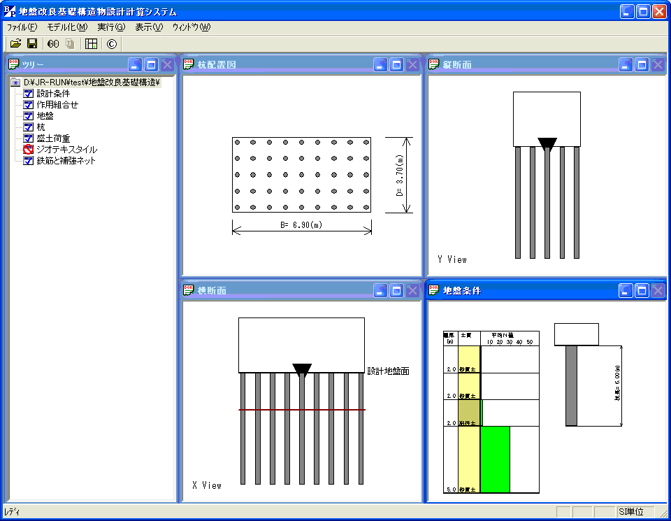
Task: Open the table grid toolbar icon
Action: [91, 44]
